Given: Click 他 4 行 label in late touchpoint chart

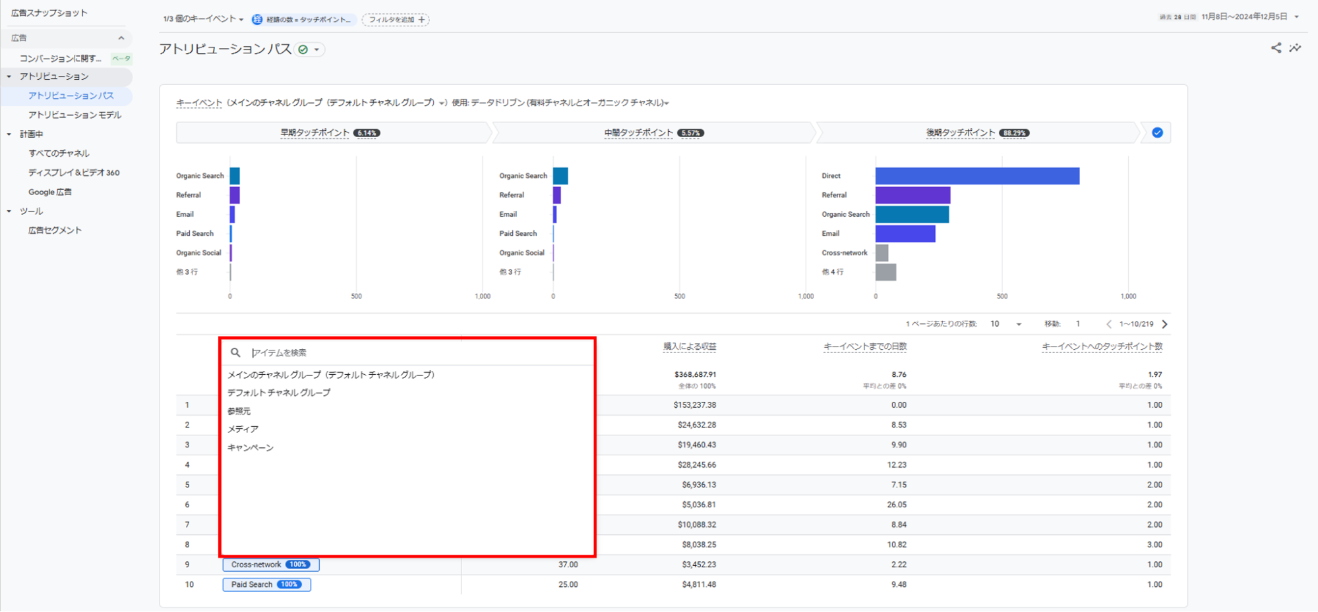Looking at the screenshot, I should click(833, 272).
